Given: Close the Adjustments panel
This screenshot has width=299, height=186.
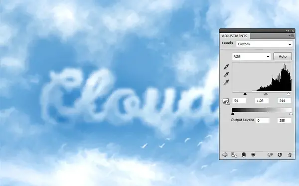Looking at the screenshot, I should pos(293,31).
